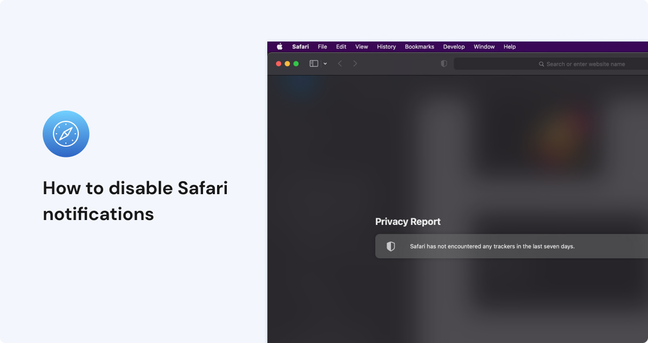Image resolution: width=648 pixels, height=343 pixels.
Task: Go forward with the forward arrow
Action: point(355,64)
